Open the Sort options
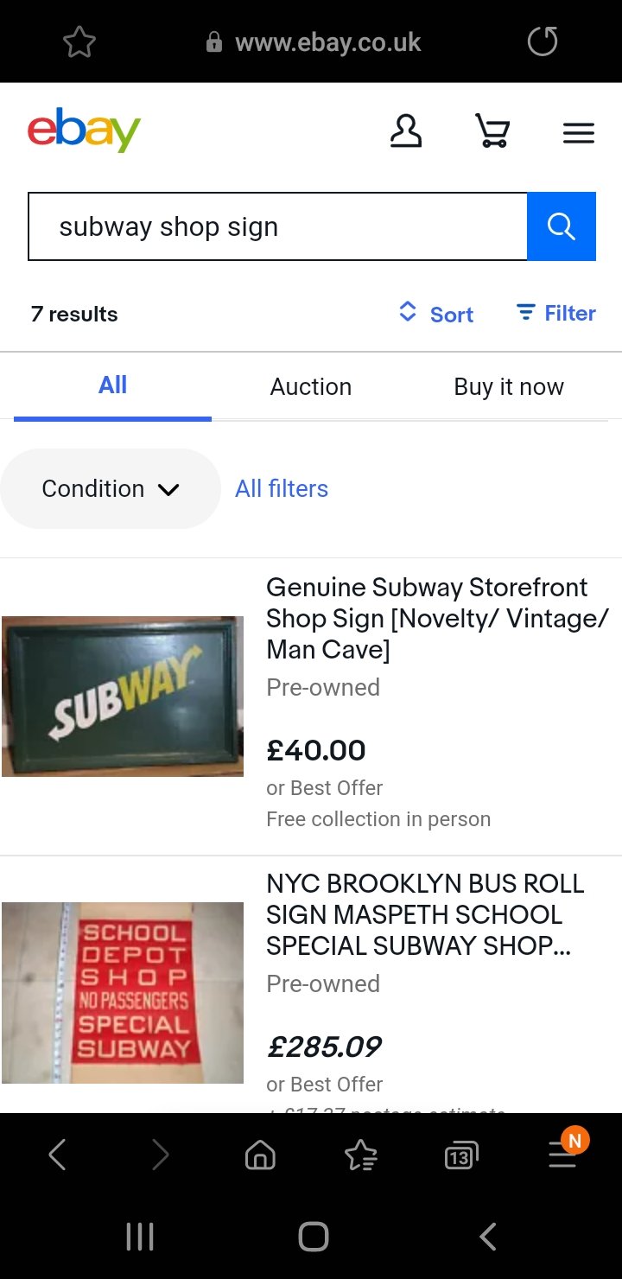Viewport: 622px width, 1279px height. click(x=436, y=314)
